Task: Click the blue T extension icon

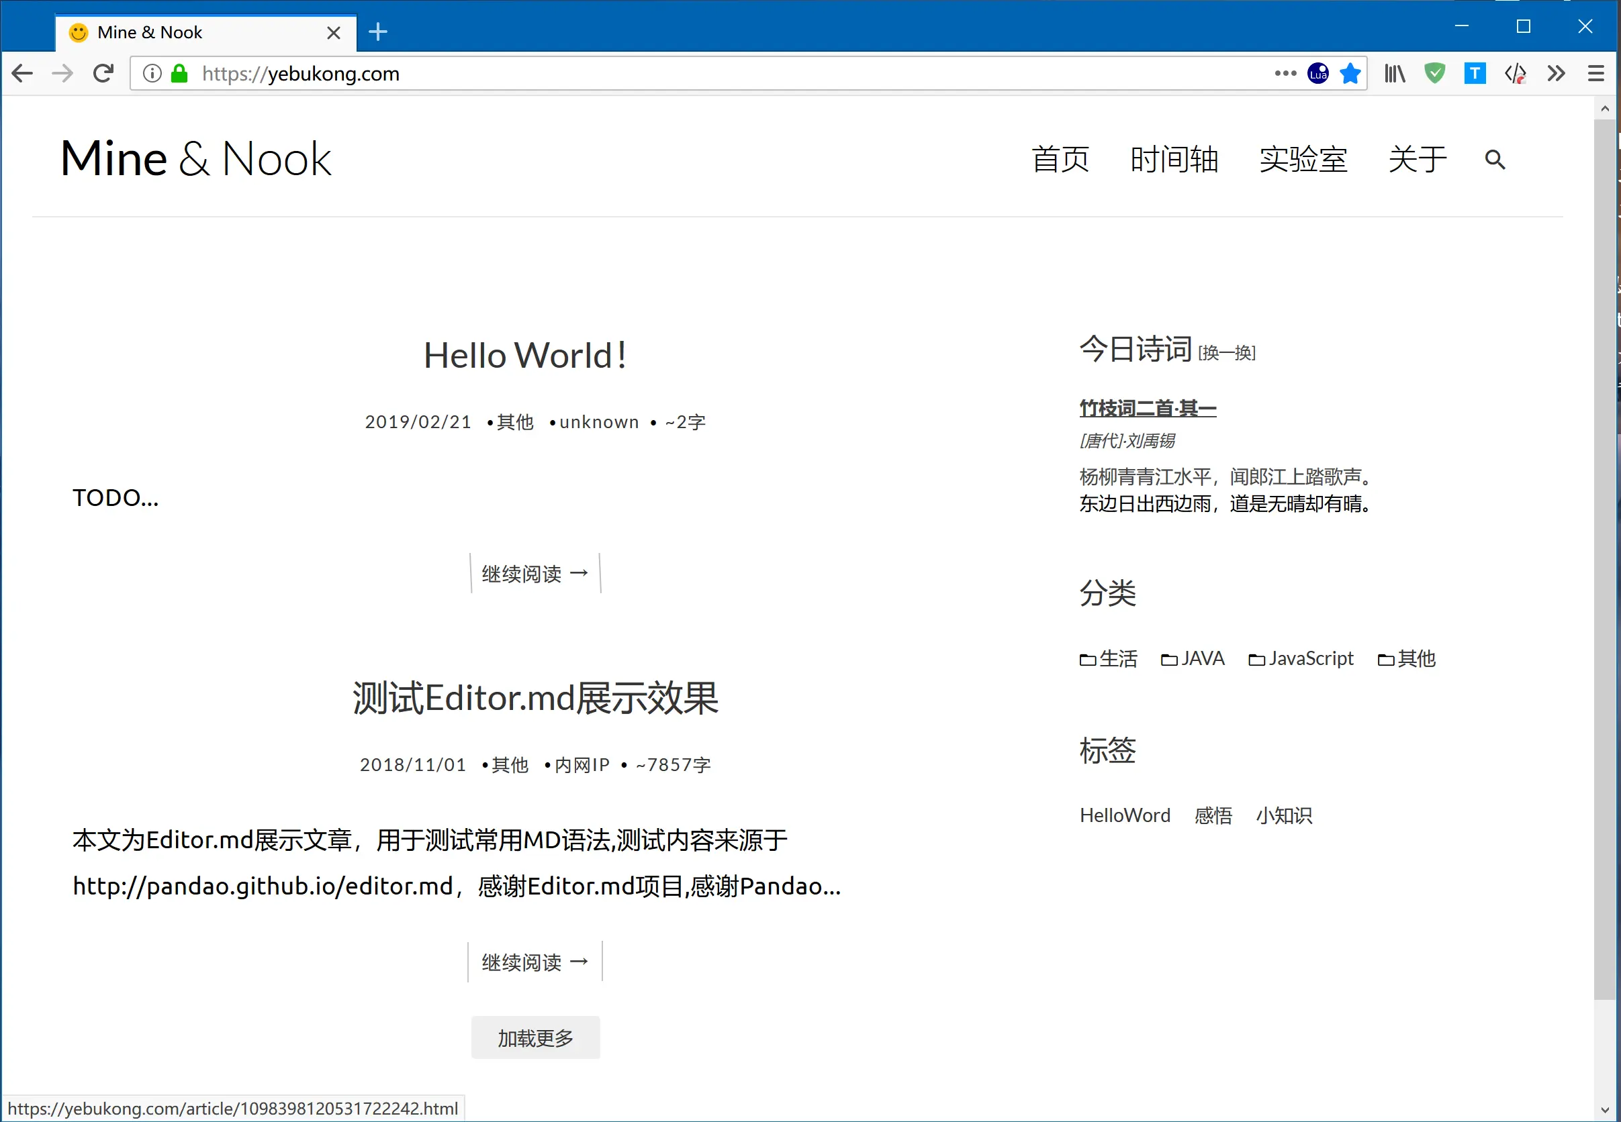Action: [x=1475, y=73]
